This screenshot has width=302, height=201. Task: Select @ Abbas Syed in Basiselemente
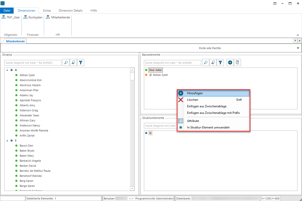coord(158,75)
